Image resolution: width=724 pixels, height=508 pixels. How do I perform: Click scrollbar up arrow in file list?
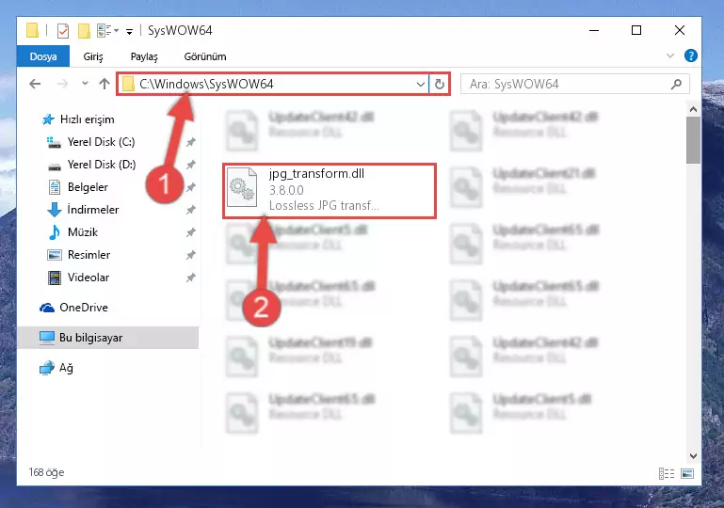[693, 109]
